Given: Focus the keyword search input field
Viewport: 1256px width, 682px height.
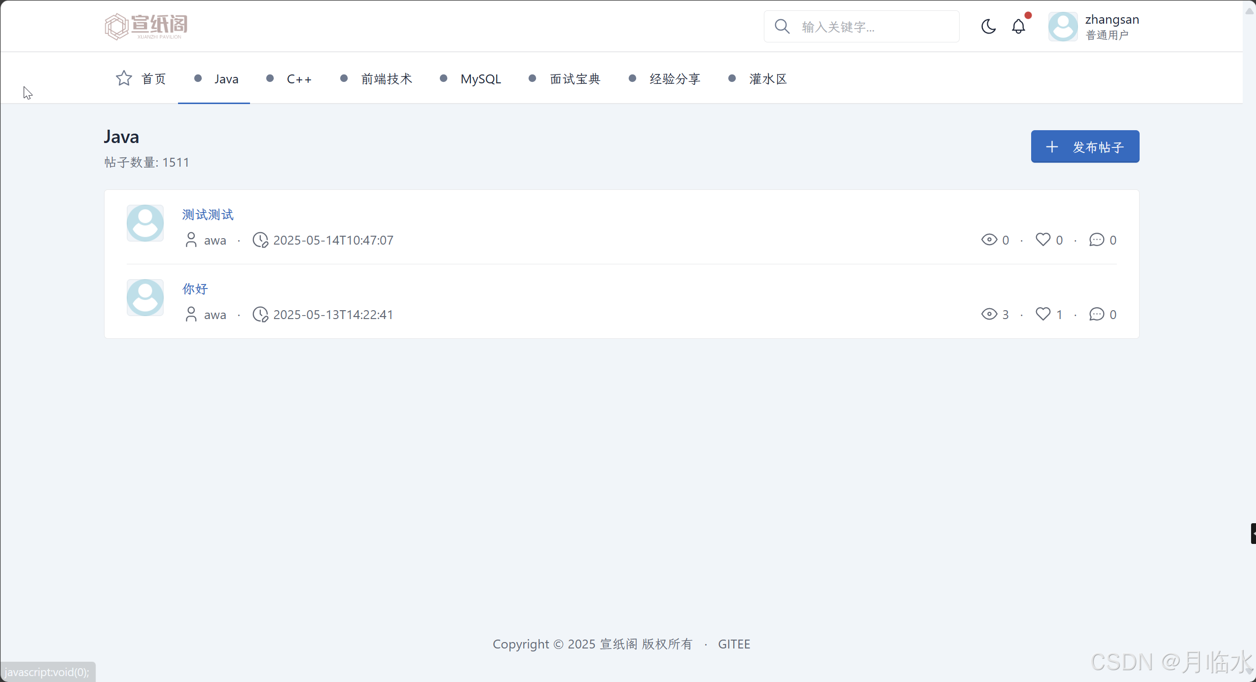Looking at the screenshot, I should (873, 27).
